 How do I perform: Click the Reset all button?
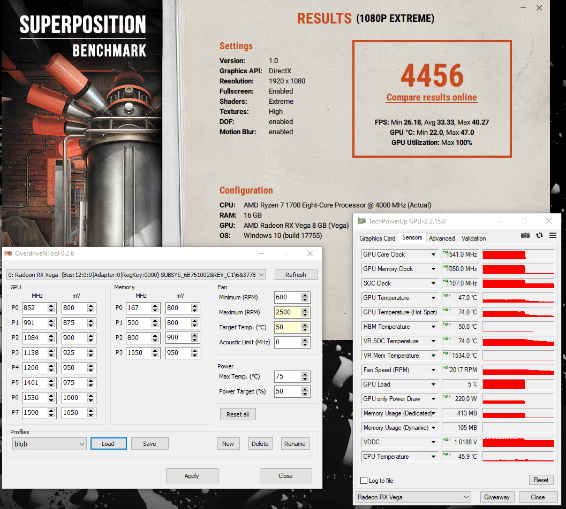pyautogui.click(x=238, y=414)
